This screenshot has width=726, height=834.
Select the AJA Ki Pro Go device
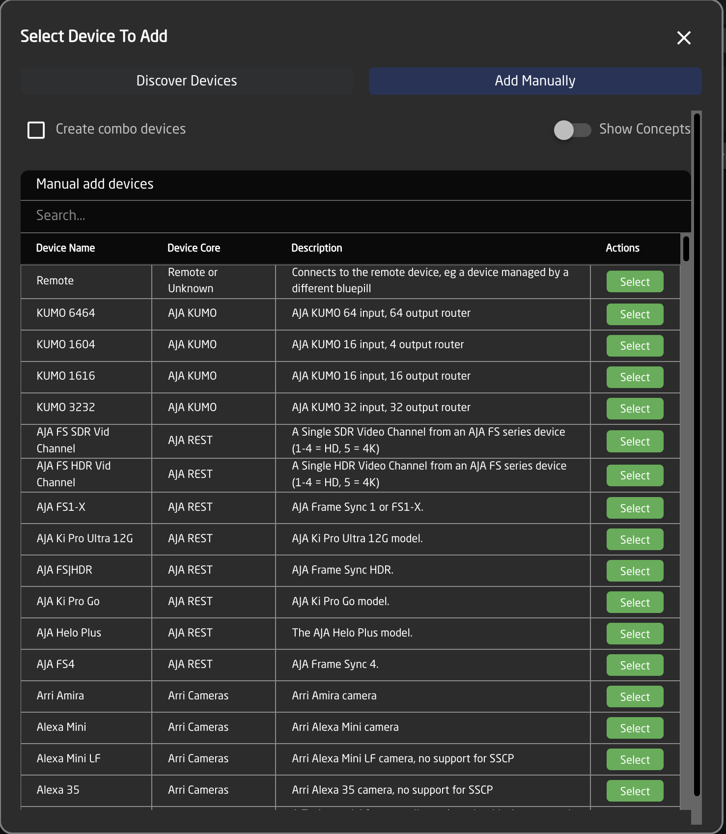(635, 603)
